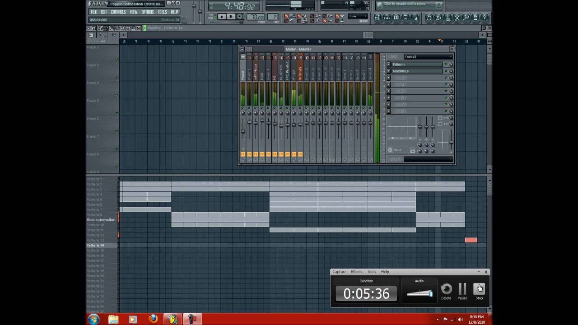Viewport: 578px width, 325px height.
Task: Click the tempo display
Action: click(256, 17)
